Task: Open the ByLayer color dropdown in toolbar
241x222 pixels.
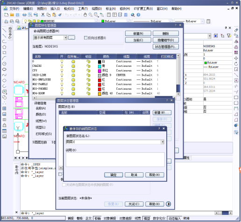Action: tap(128, 21)
